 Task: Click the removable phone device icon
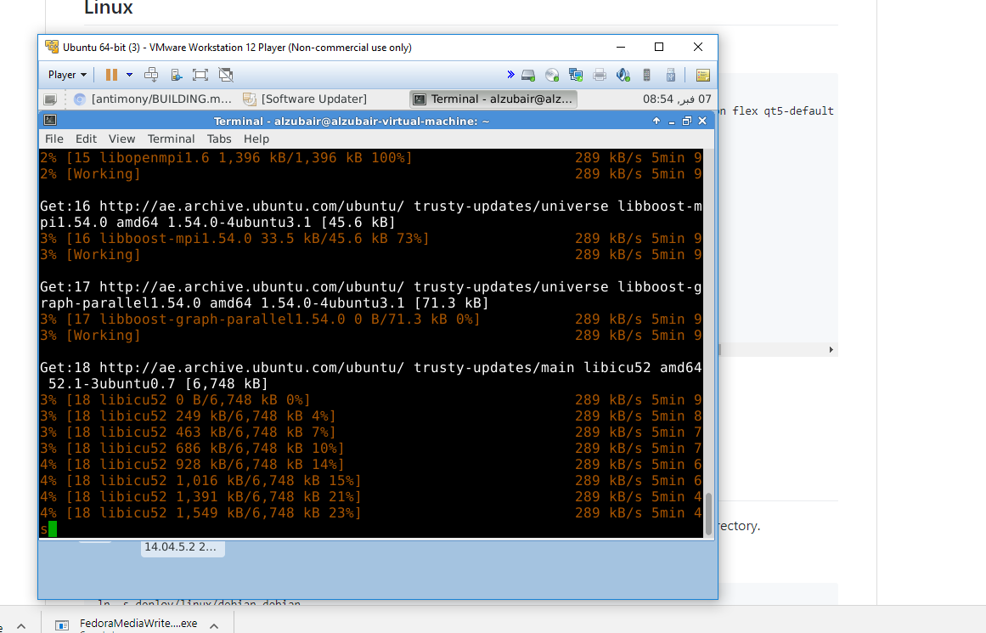(x=646, y=76)
